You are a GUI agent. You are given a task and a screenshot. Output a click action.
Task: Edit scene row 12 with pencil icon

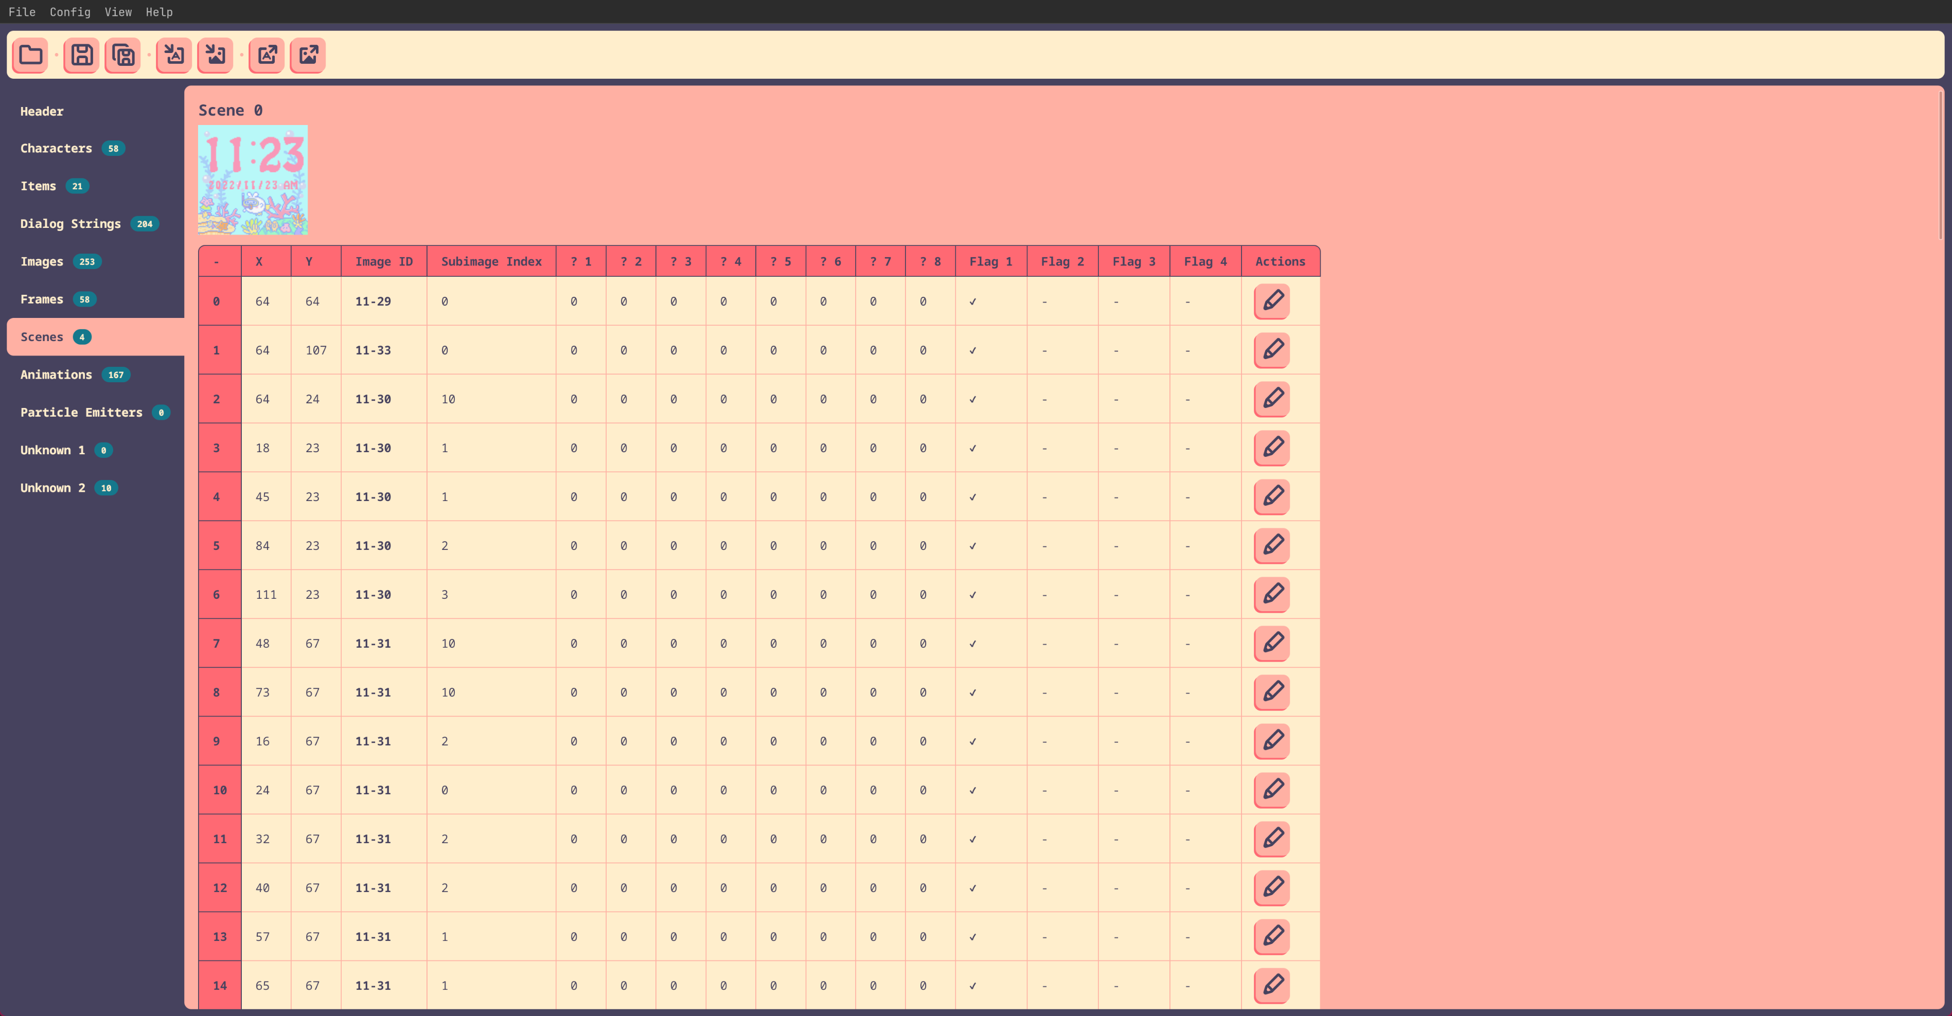pos(1272,887)
